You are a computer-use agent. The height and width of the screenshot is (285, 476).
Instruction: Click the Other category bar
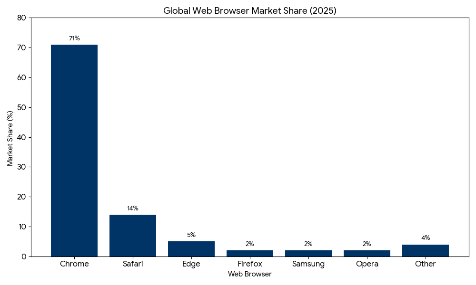[426, 250]
